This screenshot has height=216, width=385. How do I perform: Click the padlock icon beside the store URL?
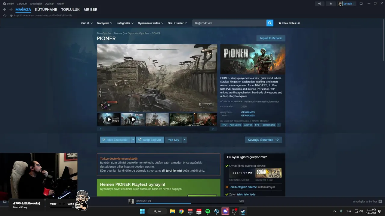11,15
